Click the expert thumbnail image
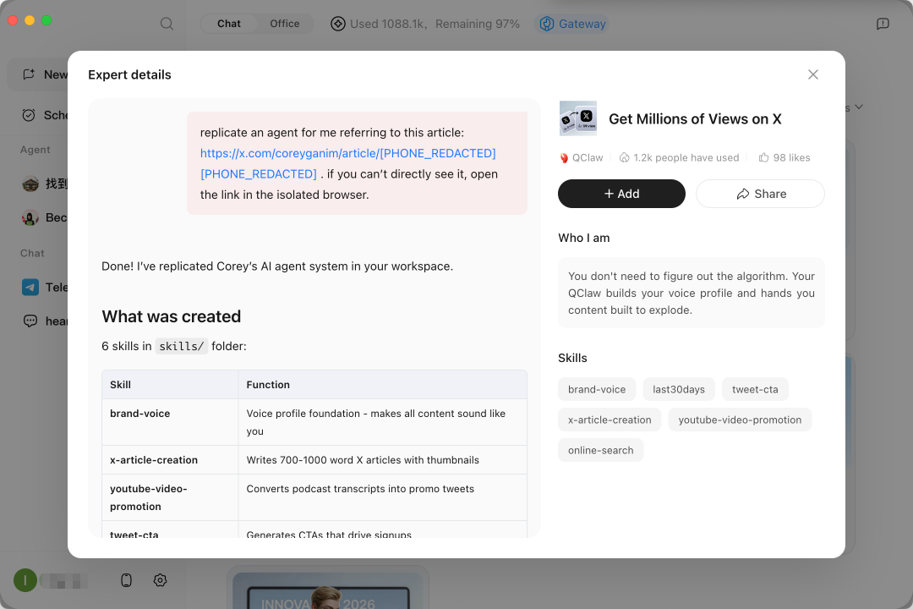 (578, 118)
